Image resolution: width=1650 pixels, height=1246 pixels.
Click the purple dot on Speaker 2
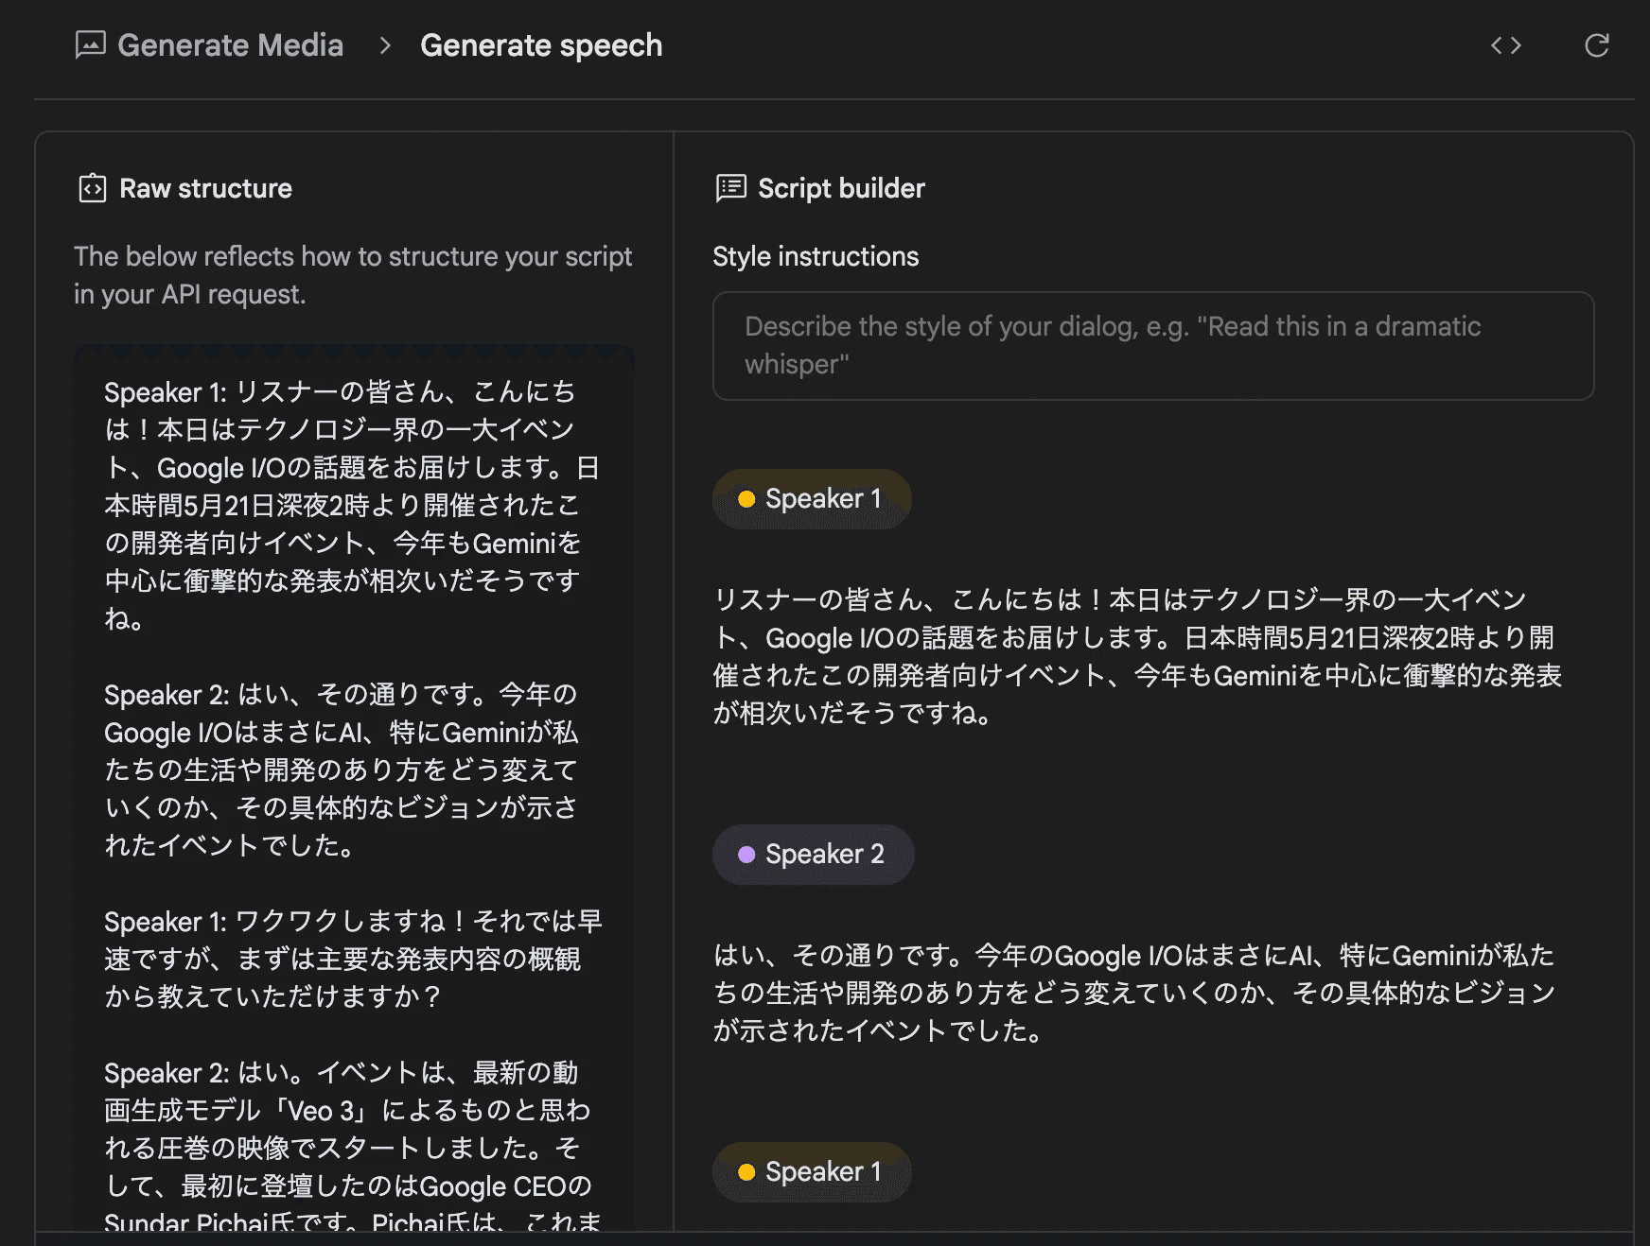click(746, 855)
